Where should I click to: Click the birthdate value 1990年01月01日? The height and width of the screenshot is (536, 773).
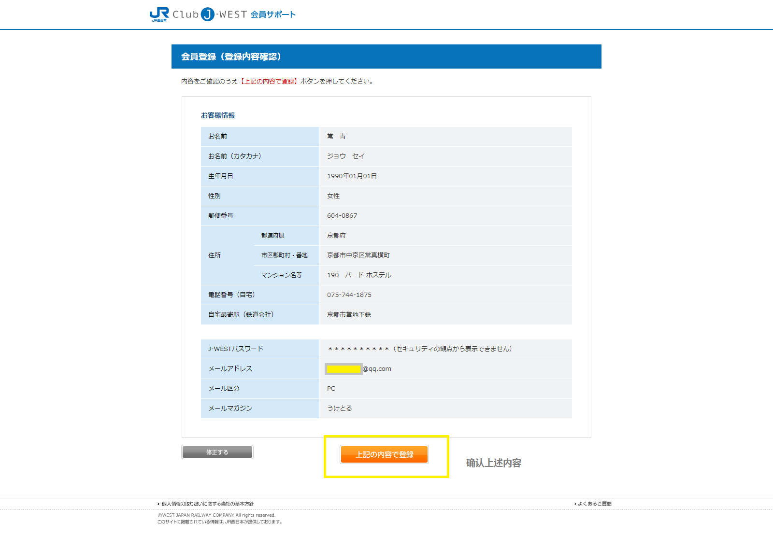click(x=352, y=176)
